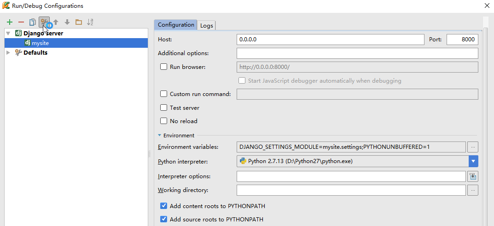Focus the Interpreter options field

tap(351, 176)
